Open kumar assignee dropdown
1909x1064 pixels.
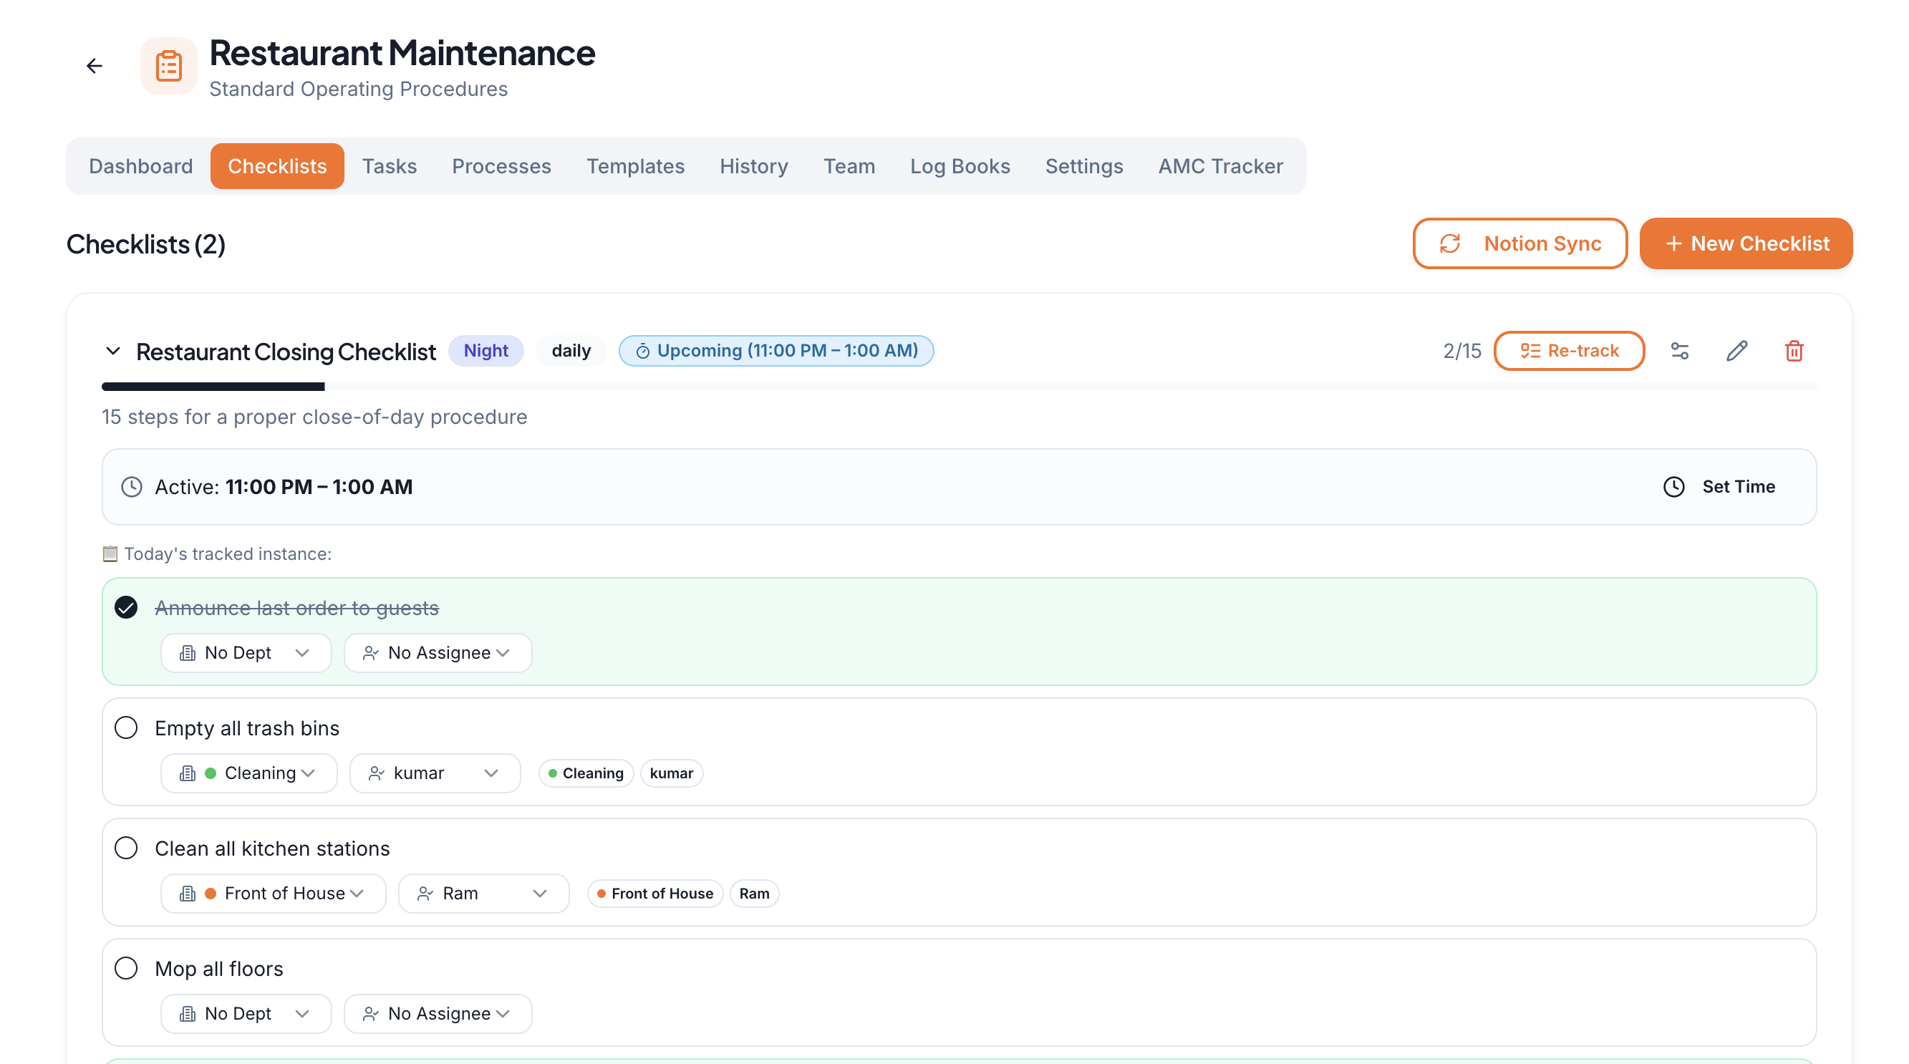435,773
